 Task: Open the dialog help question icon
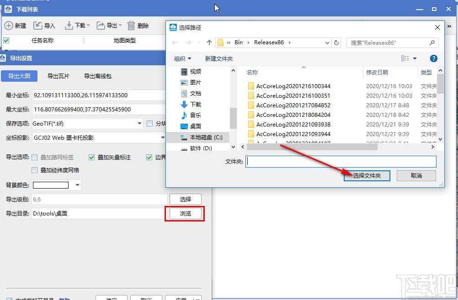[433, 58]
